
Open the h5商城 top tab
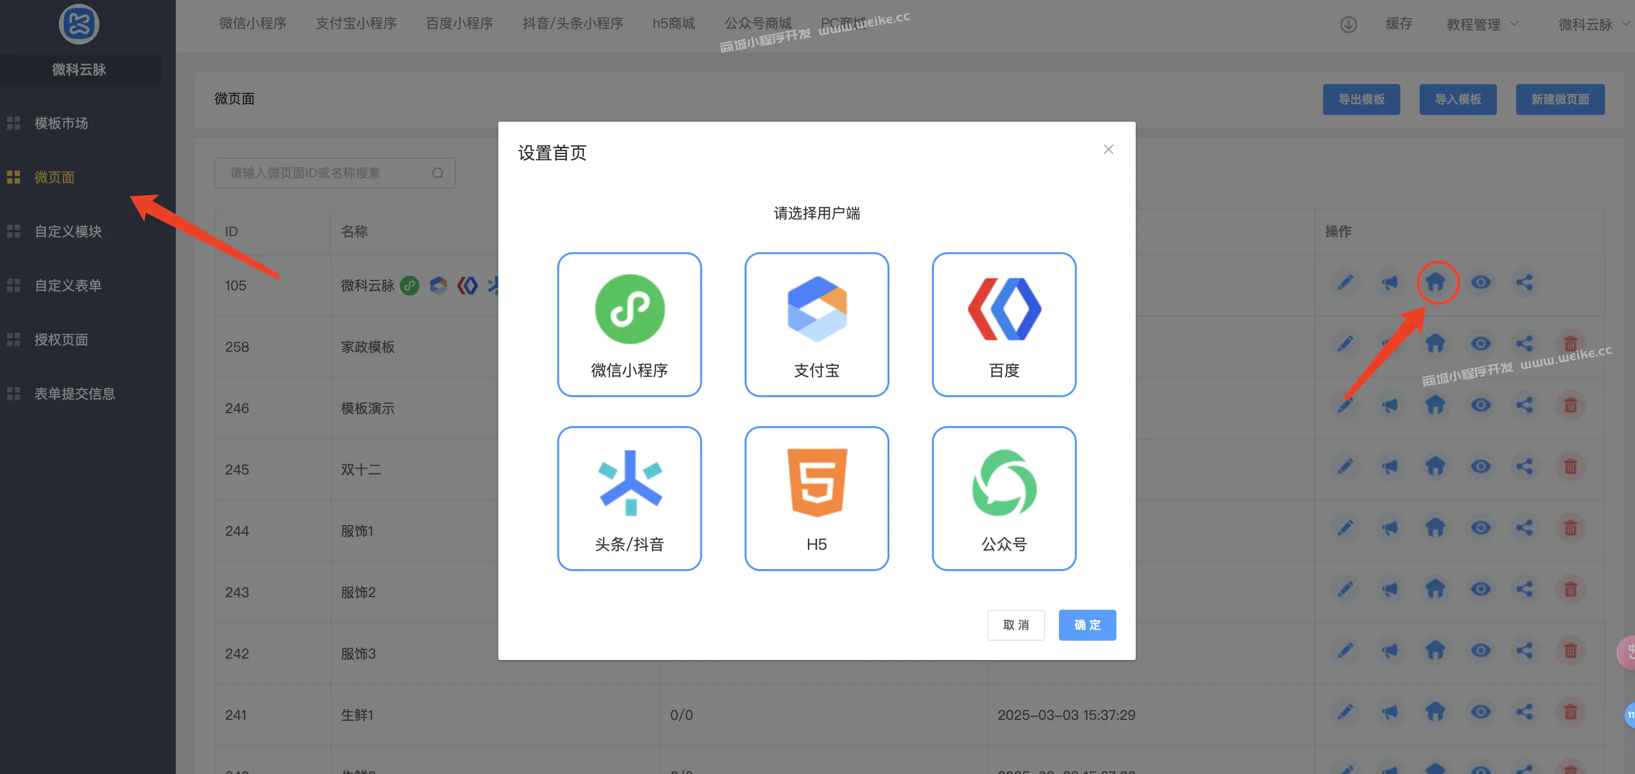click(674, 24)
